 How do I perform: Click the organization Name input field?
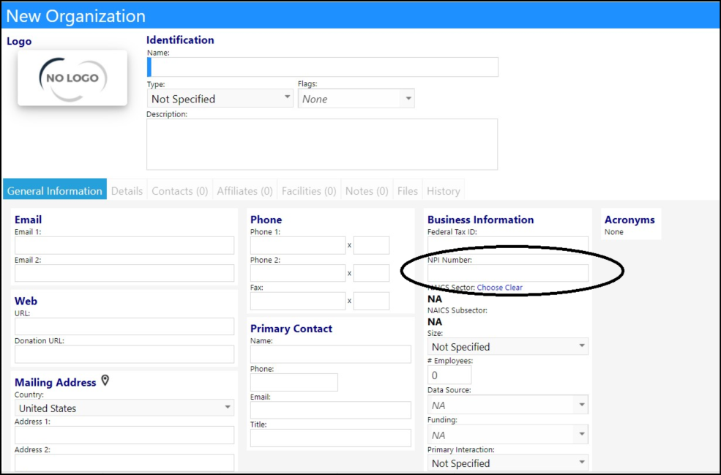[x=322, y=67]
